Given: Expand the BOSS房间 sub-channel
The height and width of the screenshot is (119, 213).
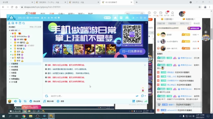Looking at the screenshot, I should (x=10, y=67).
